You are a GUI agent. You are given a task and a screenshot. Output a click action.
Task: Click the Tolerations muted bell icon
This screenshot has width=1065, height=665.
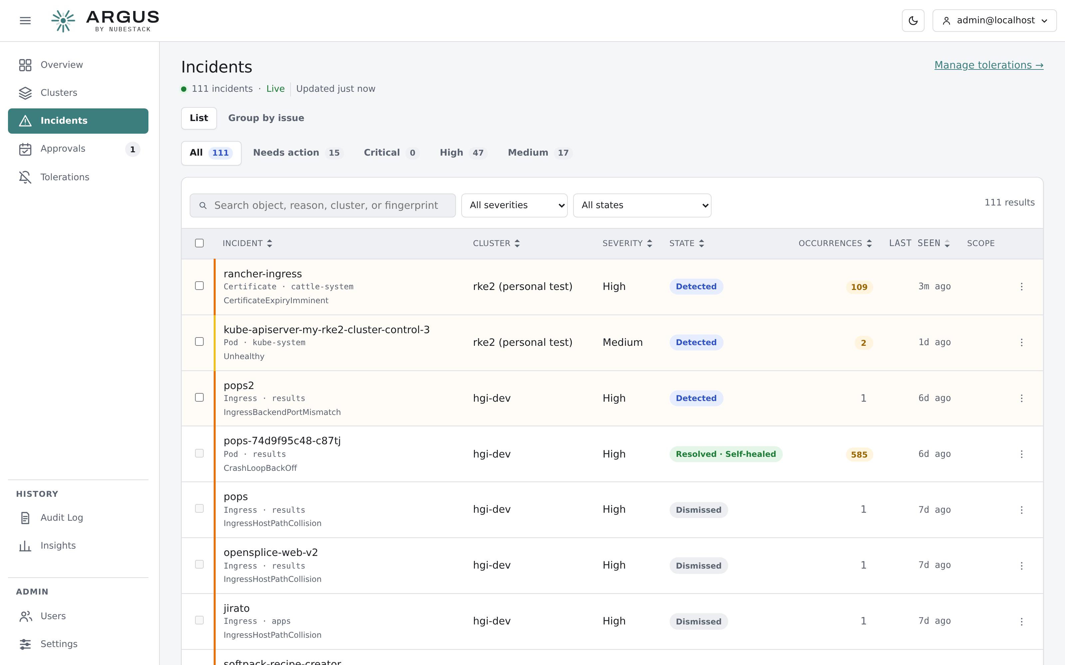(25, 177)
